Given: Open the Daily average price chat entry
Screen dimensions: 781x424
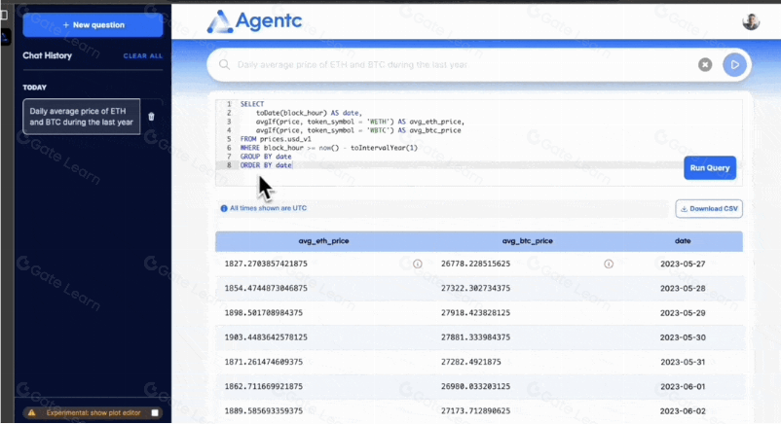Looking at the screenshot, I should pos(81,117).
